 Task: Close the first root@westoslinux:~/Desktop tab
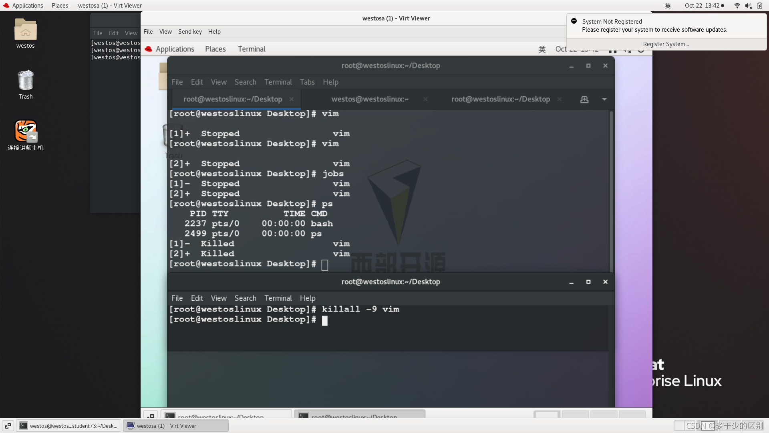(x=292, y=99)
